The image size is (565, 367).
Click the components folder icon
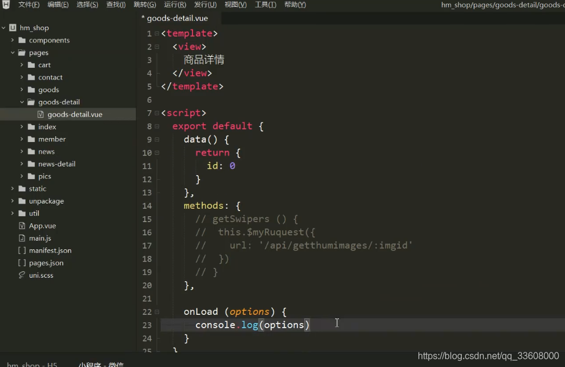(22, 40)
